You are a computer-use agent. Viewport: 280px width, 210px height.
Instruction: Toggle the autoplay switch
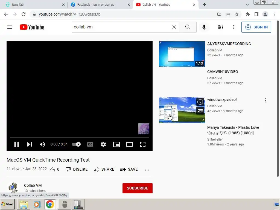pyautogui.click(x=76, y=144)
